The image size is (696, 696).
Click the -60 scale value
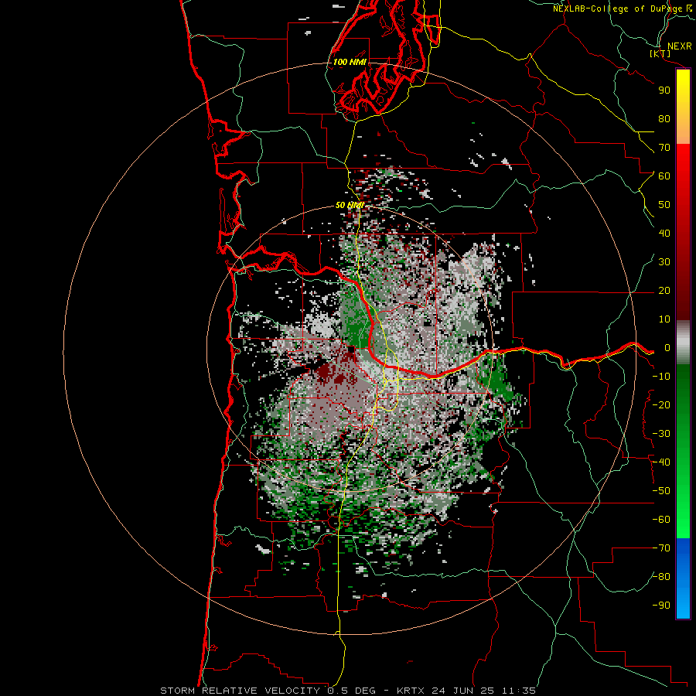point(661,520)
